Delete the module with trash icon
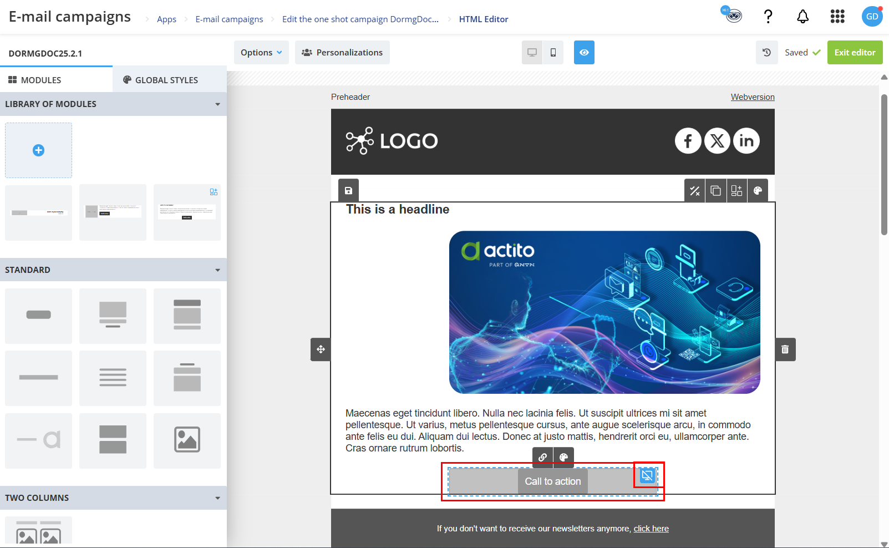Image resolution: width=889 pixels, height=548 pixels. (785, 349)
